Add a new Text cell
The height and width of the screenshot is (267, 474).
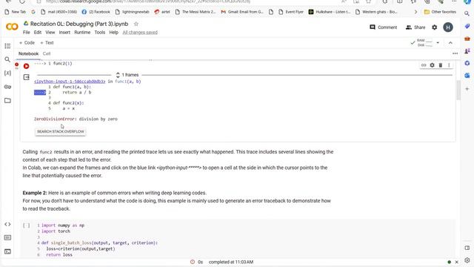(x=47, y=43)
